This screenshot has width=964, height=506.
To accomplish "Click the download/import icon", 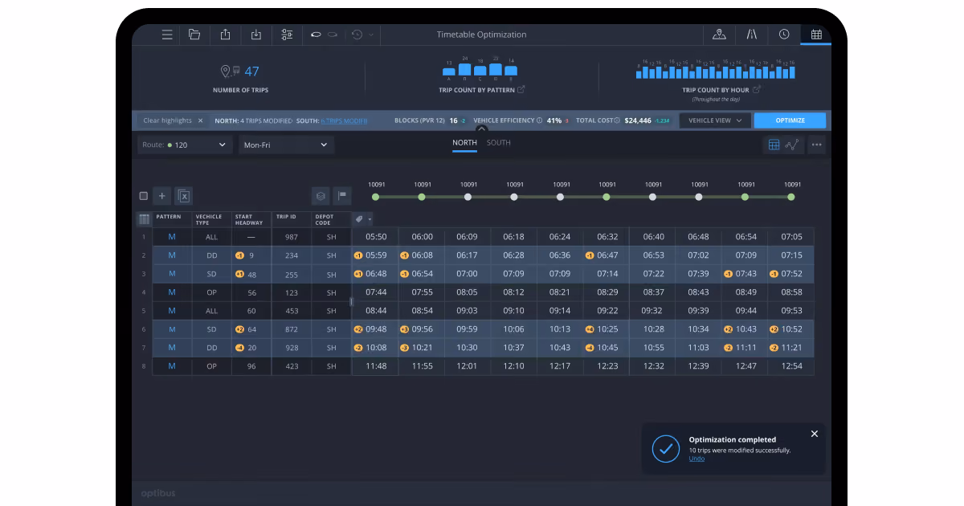I will [256, 35].
